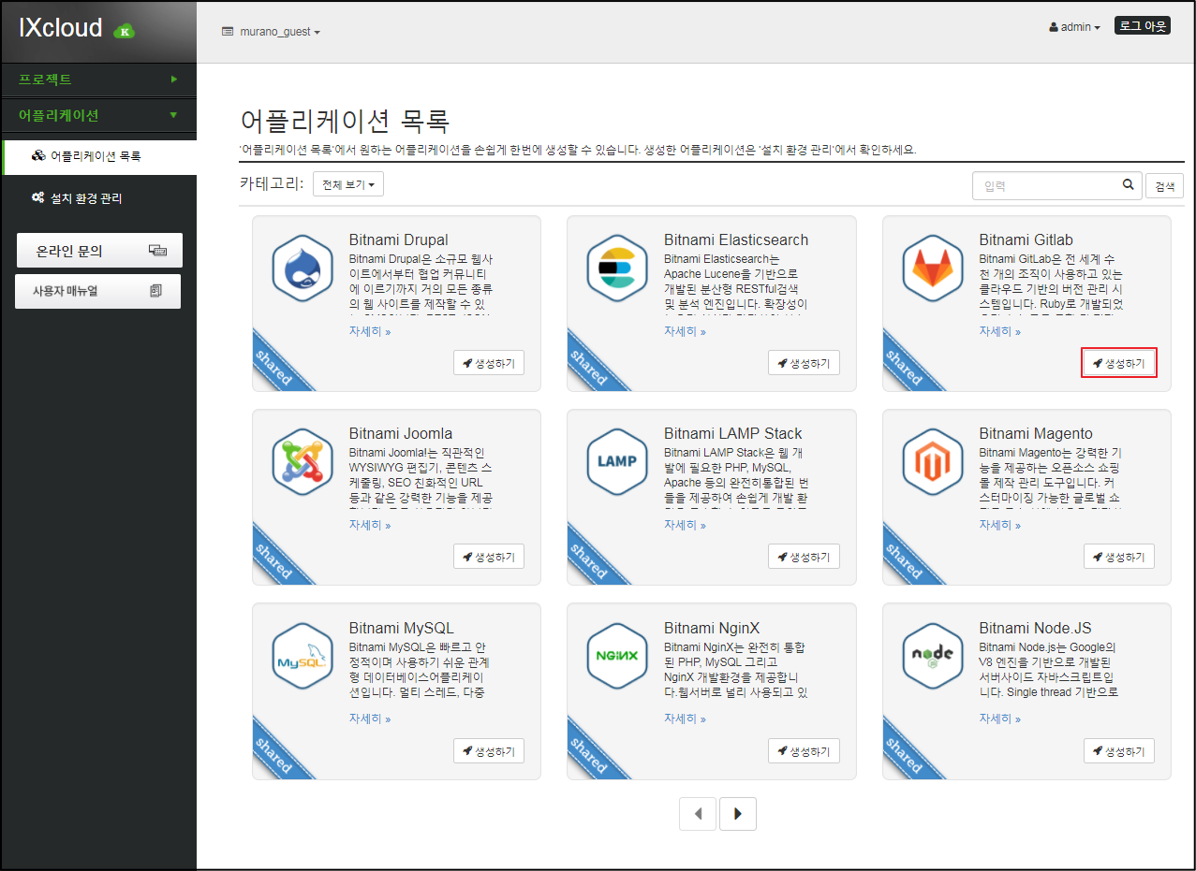Open 자세히 link for Bitnami NginX
Screen dimensions: 1196x871
[685, 719]
